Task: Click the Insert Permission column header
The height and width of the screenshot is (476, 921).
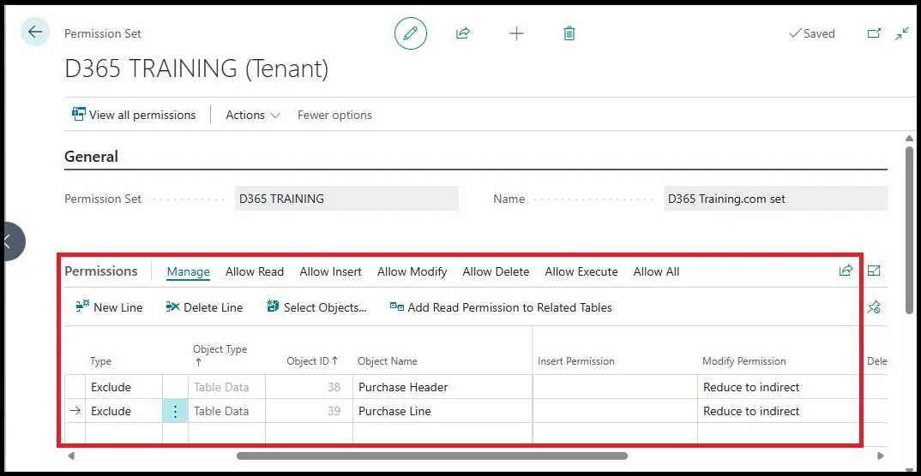Action: point(575,361)
